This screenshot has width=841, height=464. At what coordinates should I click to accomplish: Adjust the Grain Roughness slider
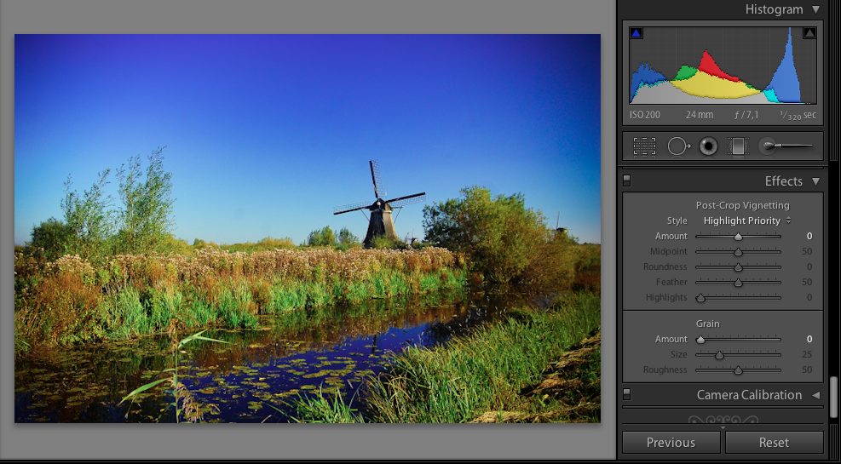point(738,369)
